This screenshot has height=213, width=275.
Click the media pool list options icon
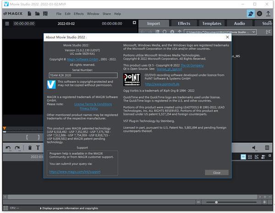pos(268,32)
